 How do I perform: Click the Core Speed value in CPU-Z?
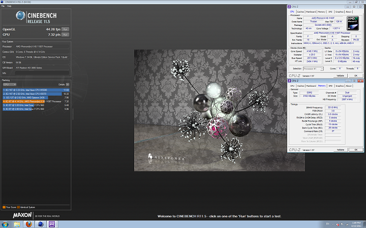tap(312, 51)
